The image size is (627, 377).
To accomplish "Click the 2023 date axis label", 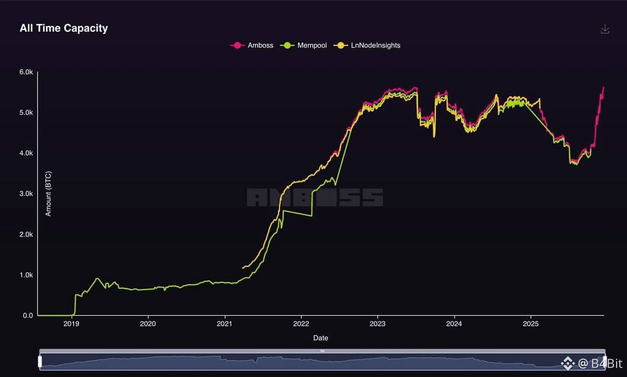I will [x=378, y=324].
